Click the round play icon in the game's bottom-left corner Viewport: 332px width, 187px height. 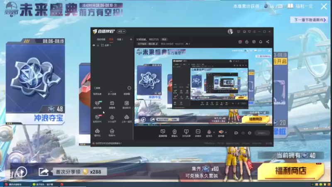[x=22, y=172]
